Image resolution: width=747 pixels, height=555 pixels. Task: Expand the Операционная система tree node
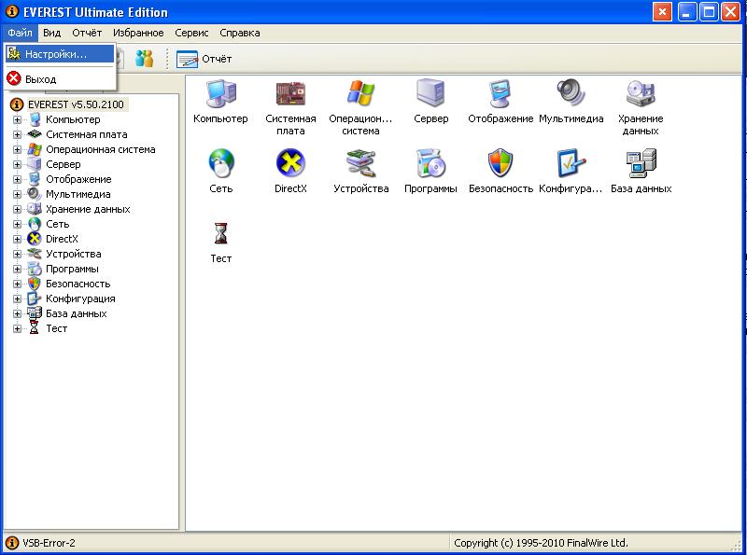pos(17,149)
